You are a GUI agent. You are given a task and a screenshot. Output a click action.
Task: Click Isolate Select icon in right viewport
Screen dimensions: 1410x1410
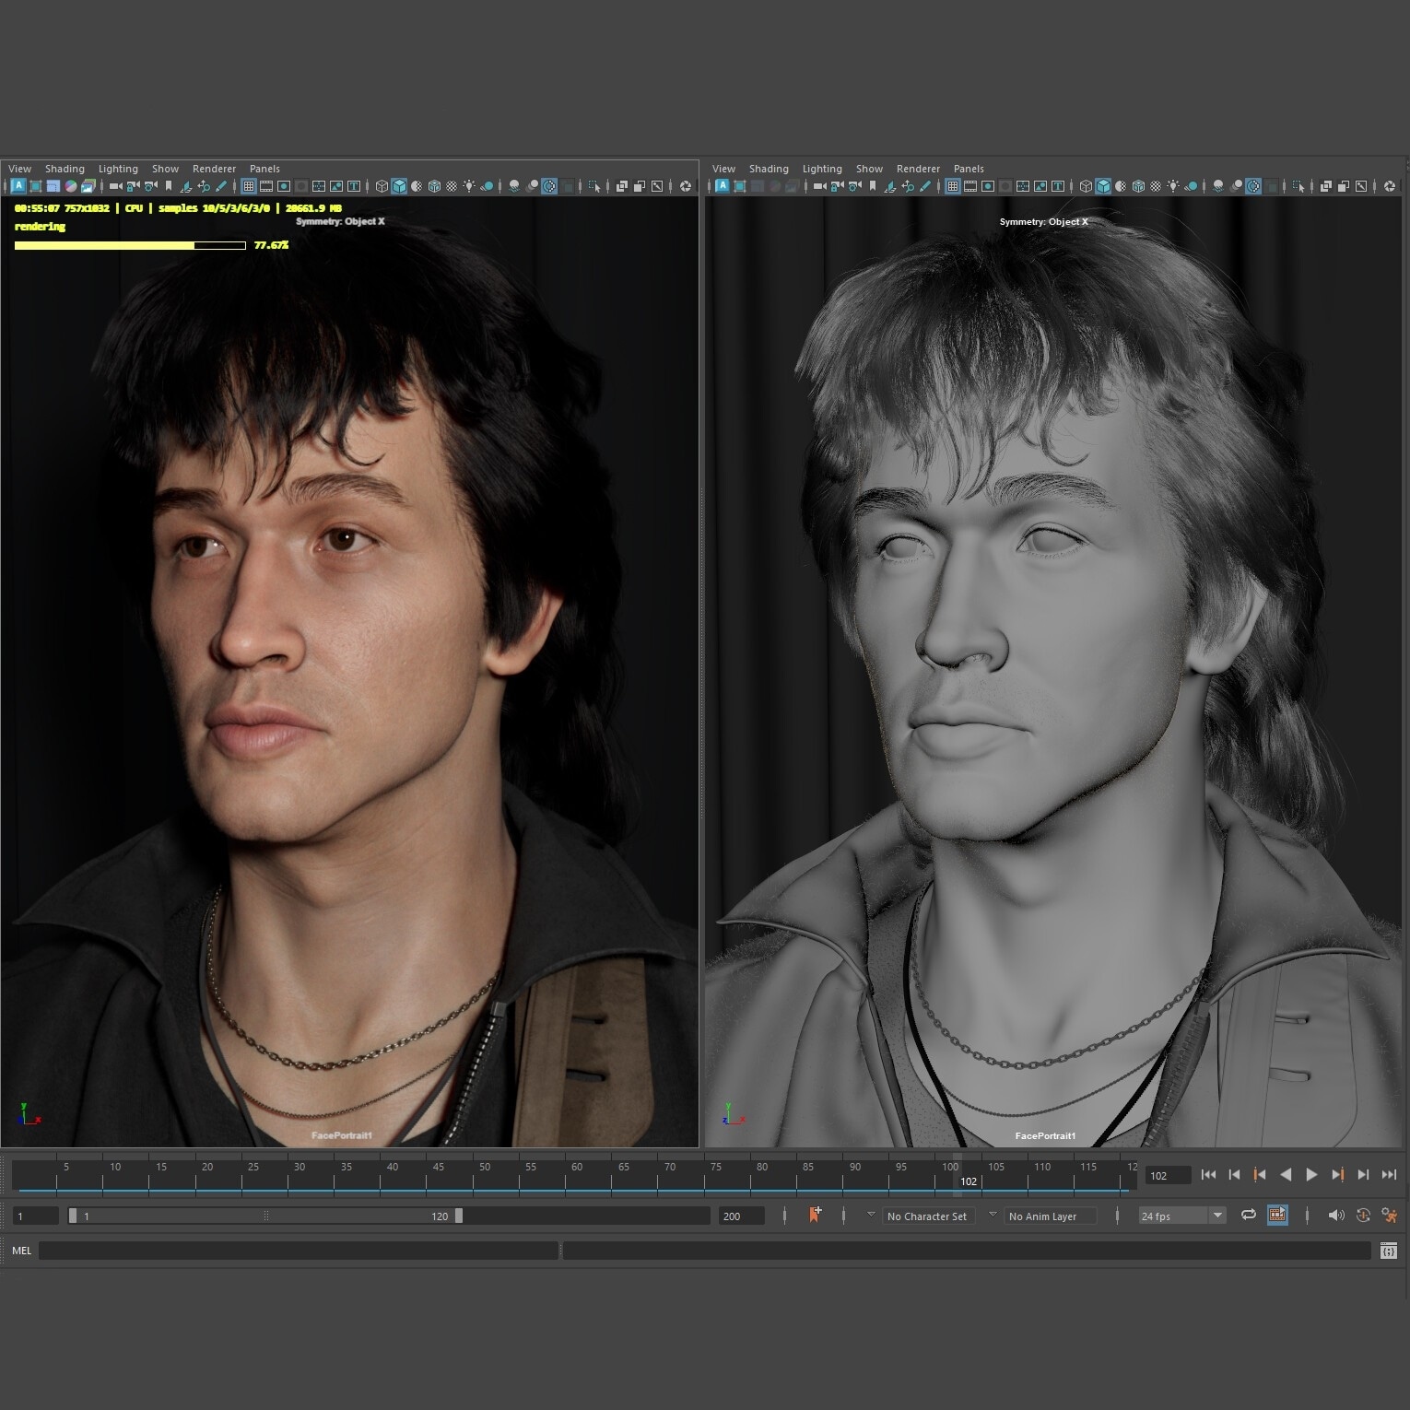[1298, 186]
